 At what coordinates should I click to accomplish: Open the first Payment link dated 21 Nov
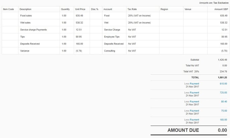coord(194,84)
